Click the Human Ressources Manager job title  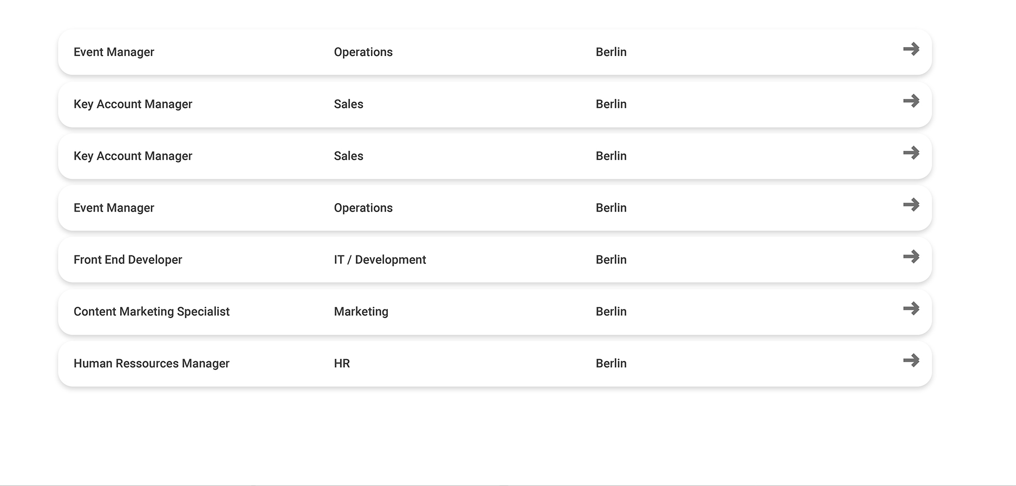point(151,363)
